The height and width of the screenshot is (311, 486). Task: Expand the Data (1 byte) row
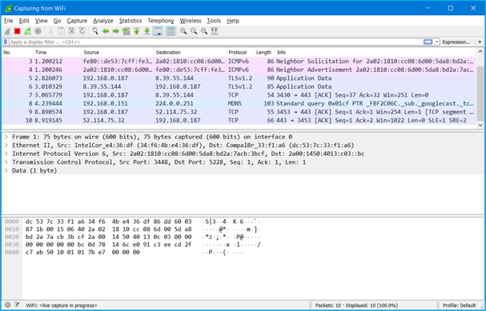point(6,170)
